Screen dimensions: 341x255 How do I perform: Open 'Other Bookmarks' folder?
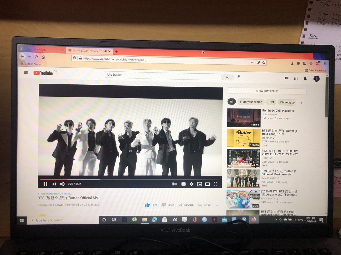(315, 70)
